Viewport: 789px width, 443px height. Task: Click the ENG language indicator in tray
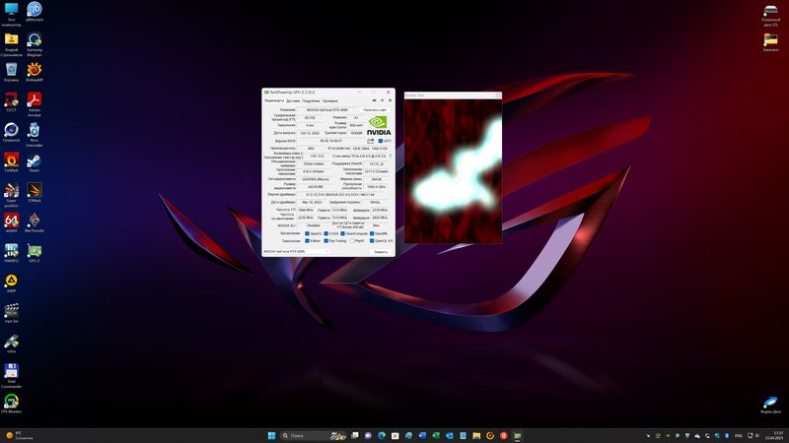pyautogui.click(x=739, y=435)
